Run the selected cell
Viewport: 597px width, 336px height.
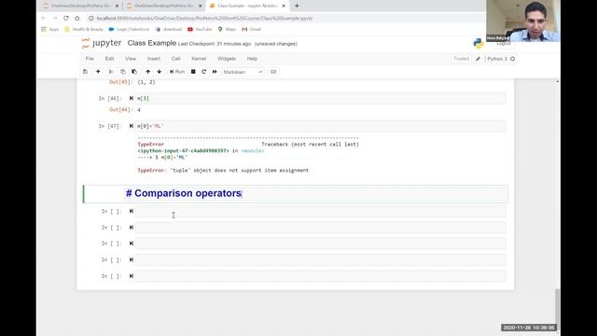[x=177, y=72]
